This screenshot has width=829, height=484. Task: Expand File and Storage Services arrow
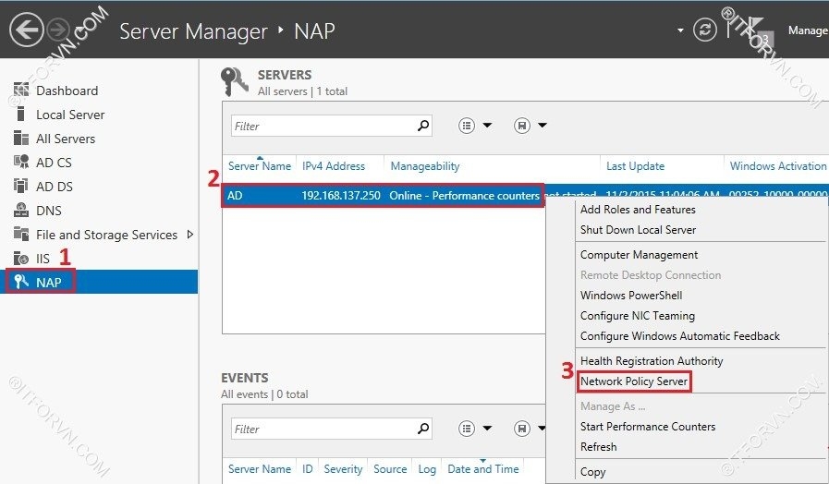point(189,235)
